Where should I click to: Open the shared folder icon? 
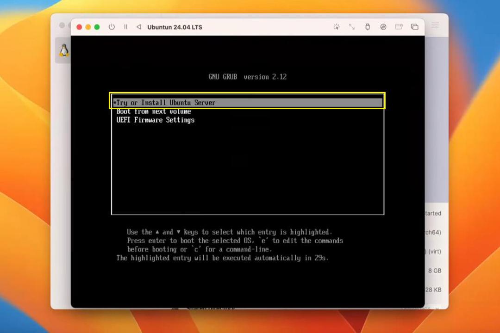tap(399, 27)
